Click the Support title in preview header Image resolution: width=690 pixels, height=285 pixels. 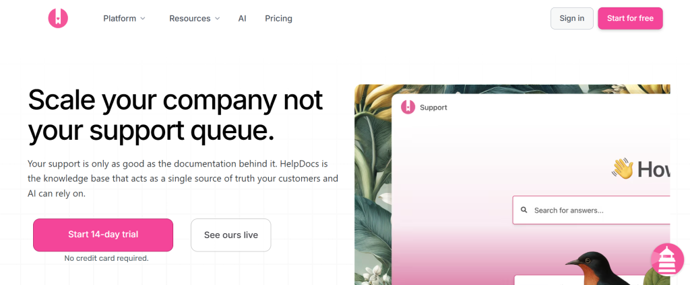coord(433,108)
